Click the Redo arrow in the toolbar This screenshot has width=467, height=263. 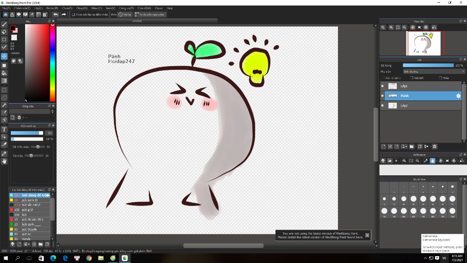pos(64,14)
